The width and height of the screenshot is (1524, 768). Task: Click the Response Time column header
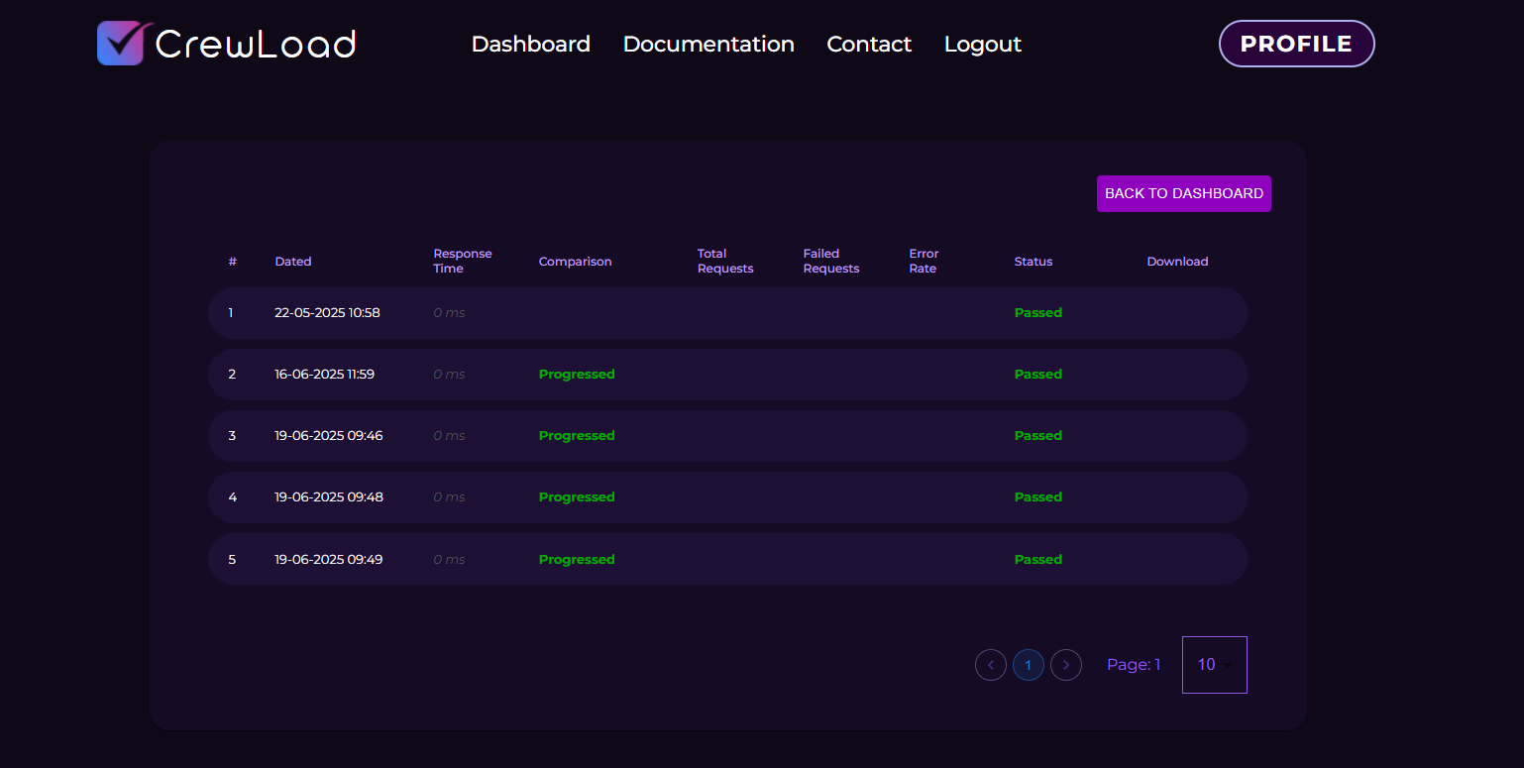(462, 262)
